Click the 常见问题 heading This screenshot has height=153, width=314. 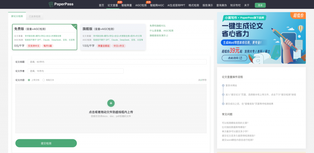pyautogui.click(x=227, y=114)
